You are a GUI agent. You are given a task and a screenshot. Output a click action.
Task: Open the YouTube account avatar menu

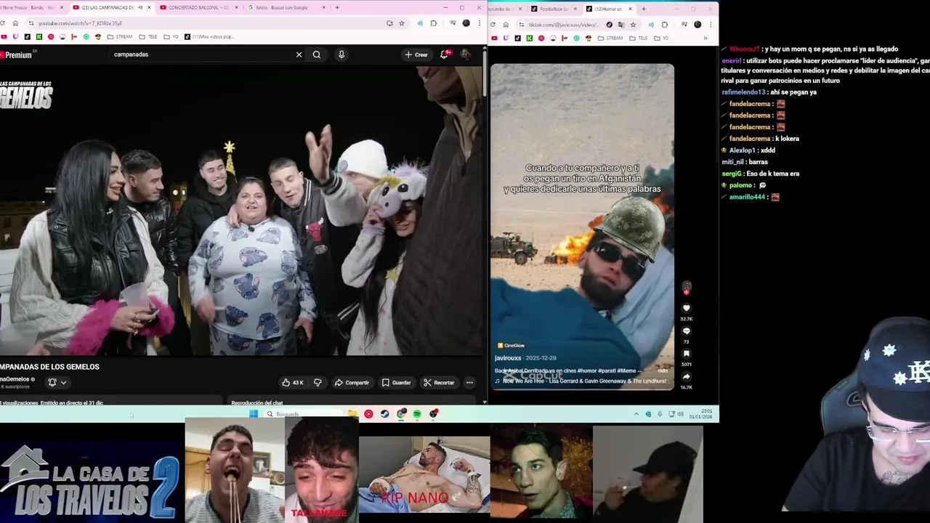pyautogui.click(x=466, y=54)
